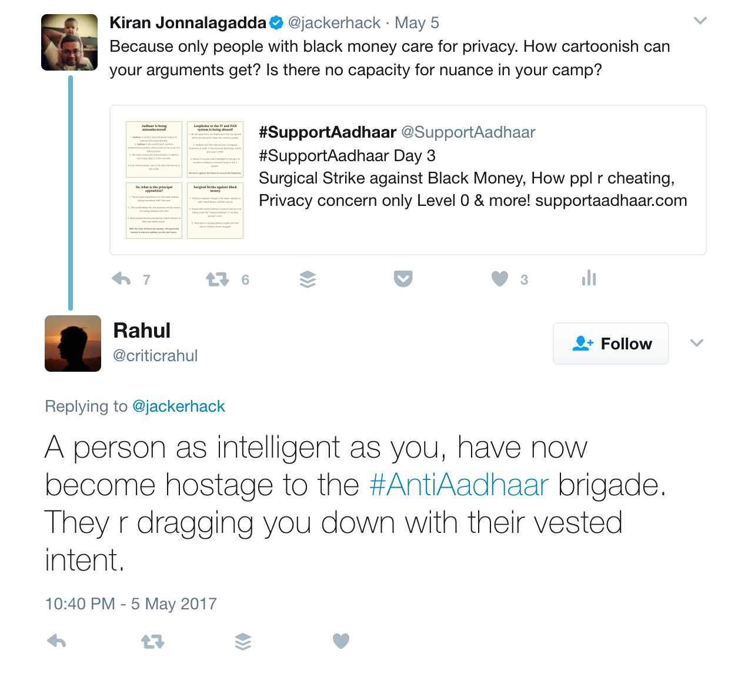
Task: Click the 10:40 PM timestamp
Action: pyautogui.click(x=131, y=604)
